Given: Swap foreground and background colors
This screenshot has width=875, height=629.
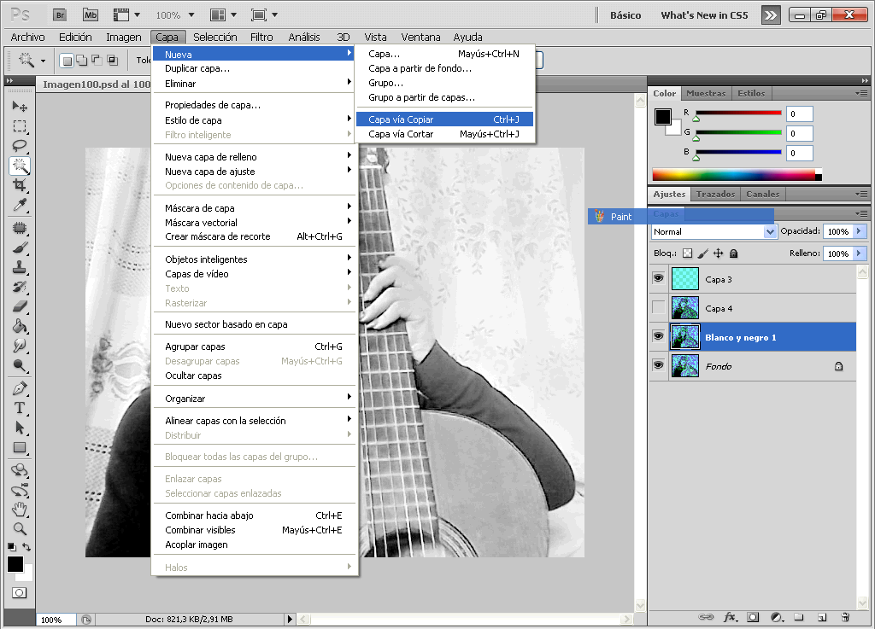Looking at the screenshot, I should [x=26, y=547].
